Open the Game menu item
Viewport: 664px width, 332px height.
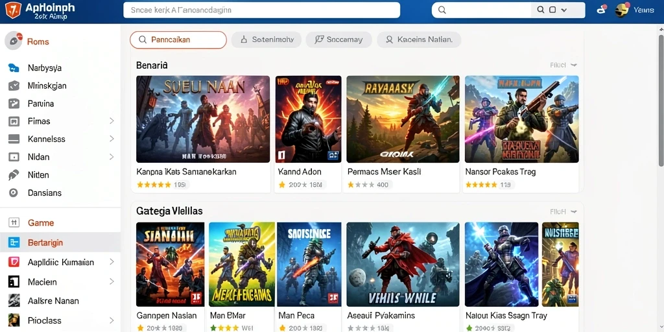[x=41, y=223]
